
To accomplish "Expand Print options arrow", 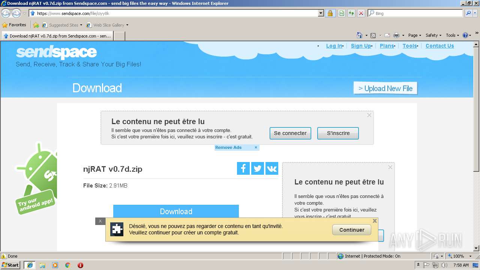I will coord(403,35).
